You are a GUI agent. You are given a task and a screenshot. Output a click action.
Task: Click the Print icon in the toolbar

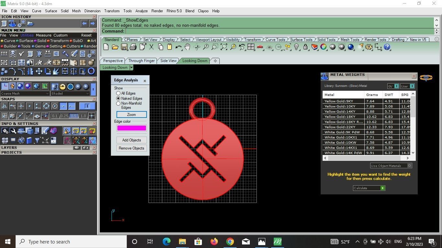[133, 47]
